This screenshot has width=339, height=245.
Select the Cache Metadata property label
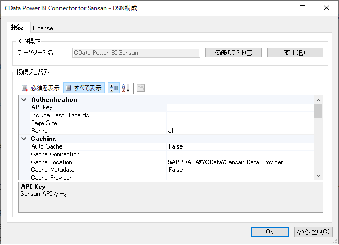[53, 170]
